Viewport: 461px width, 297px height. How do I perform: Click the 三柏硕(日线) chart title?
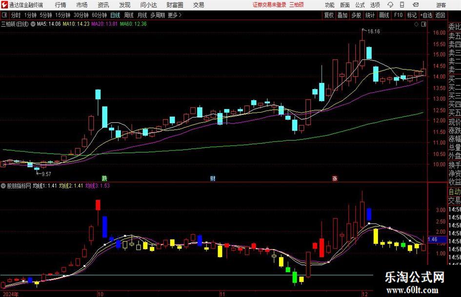pyautogui.click(x=15, y=24)
